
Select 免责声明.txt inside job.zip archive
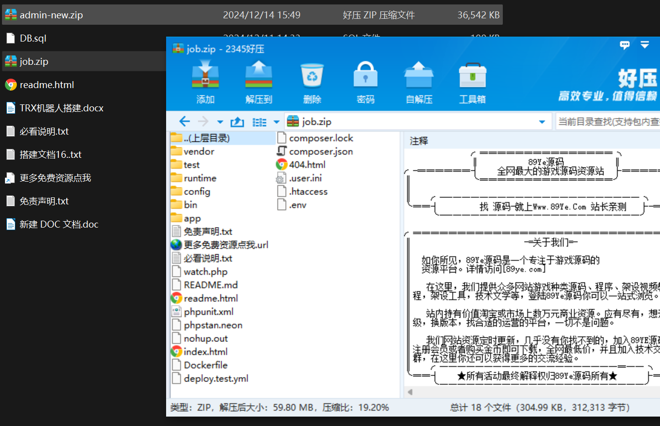[202, 232]
